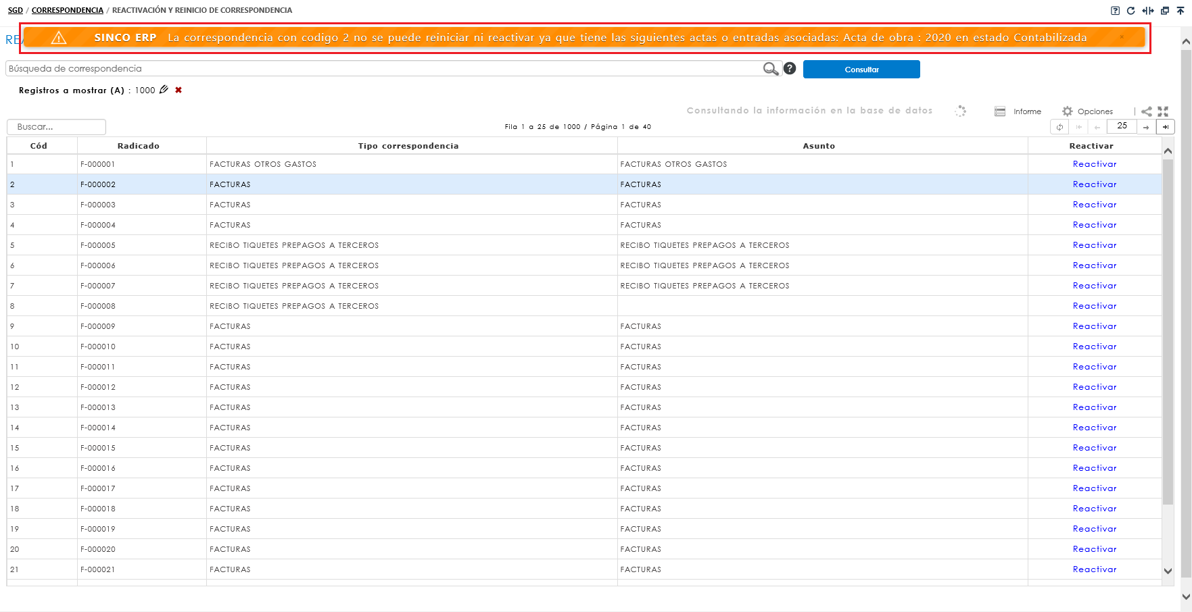The width and height of the screenshot is (1192, 612).
Task: Click the page scrollbar down chevron
Action: [1186, 596]
